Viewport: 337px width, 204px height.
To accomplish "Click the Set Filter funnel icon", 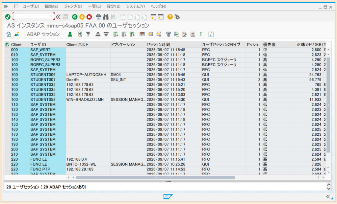I will click(x=88, y=34).
